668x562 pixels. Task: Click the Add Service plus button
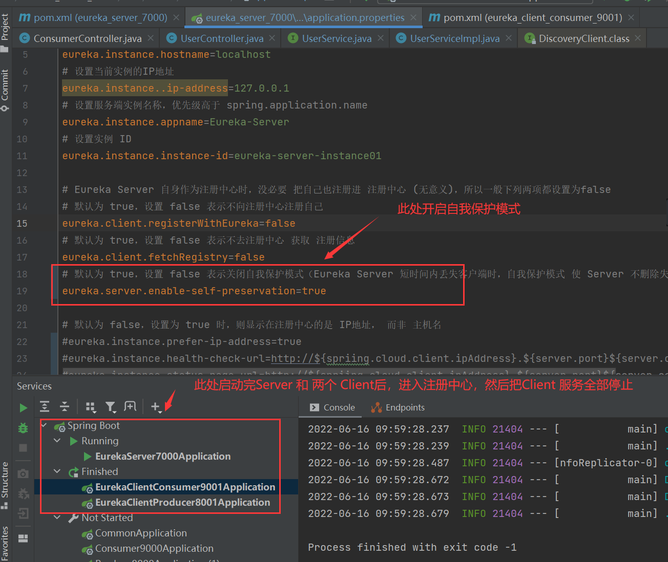point(156,407)
